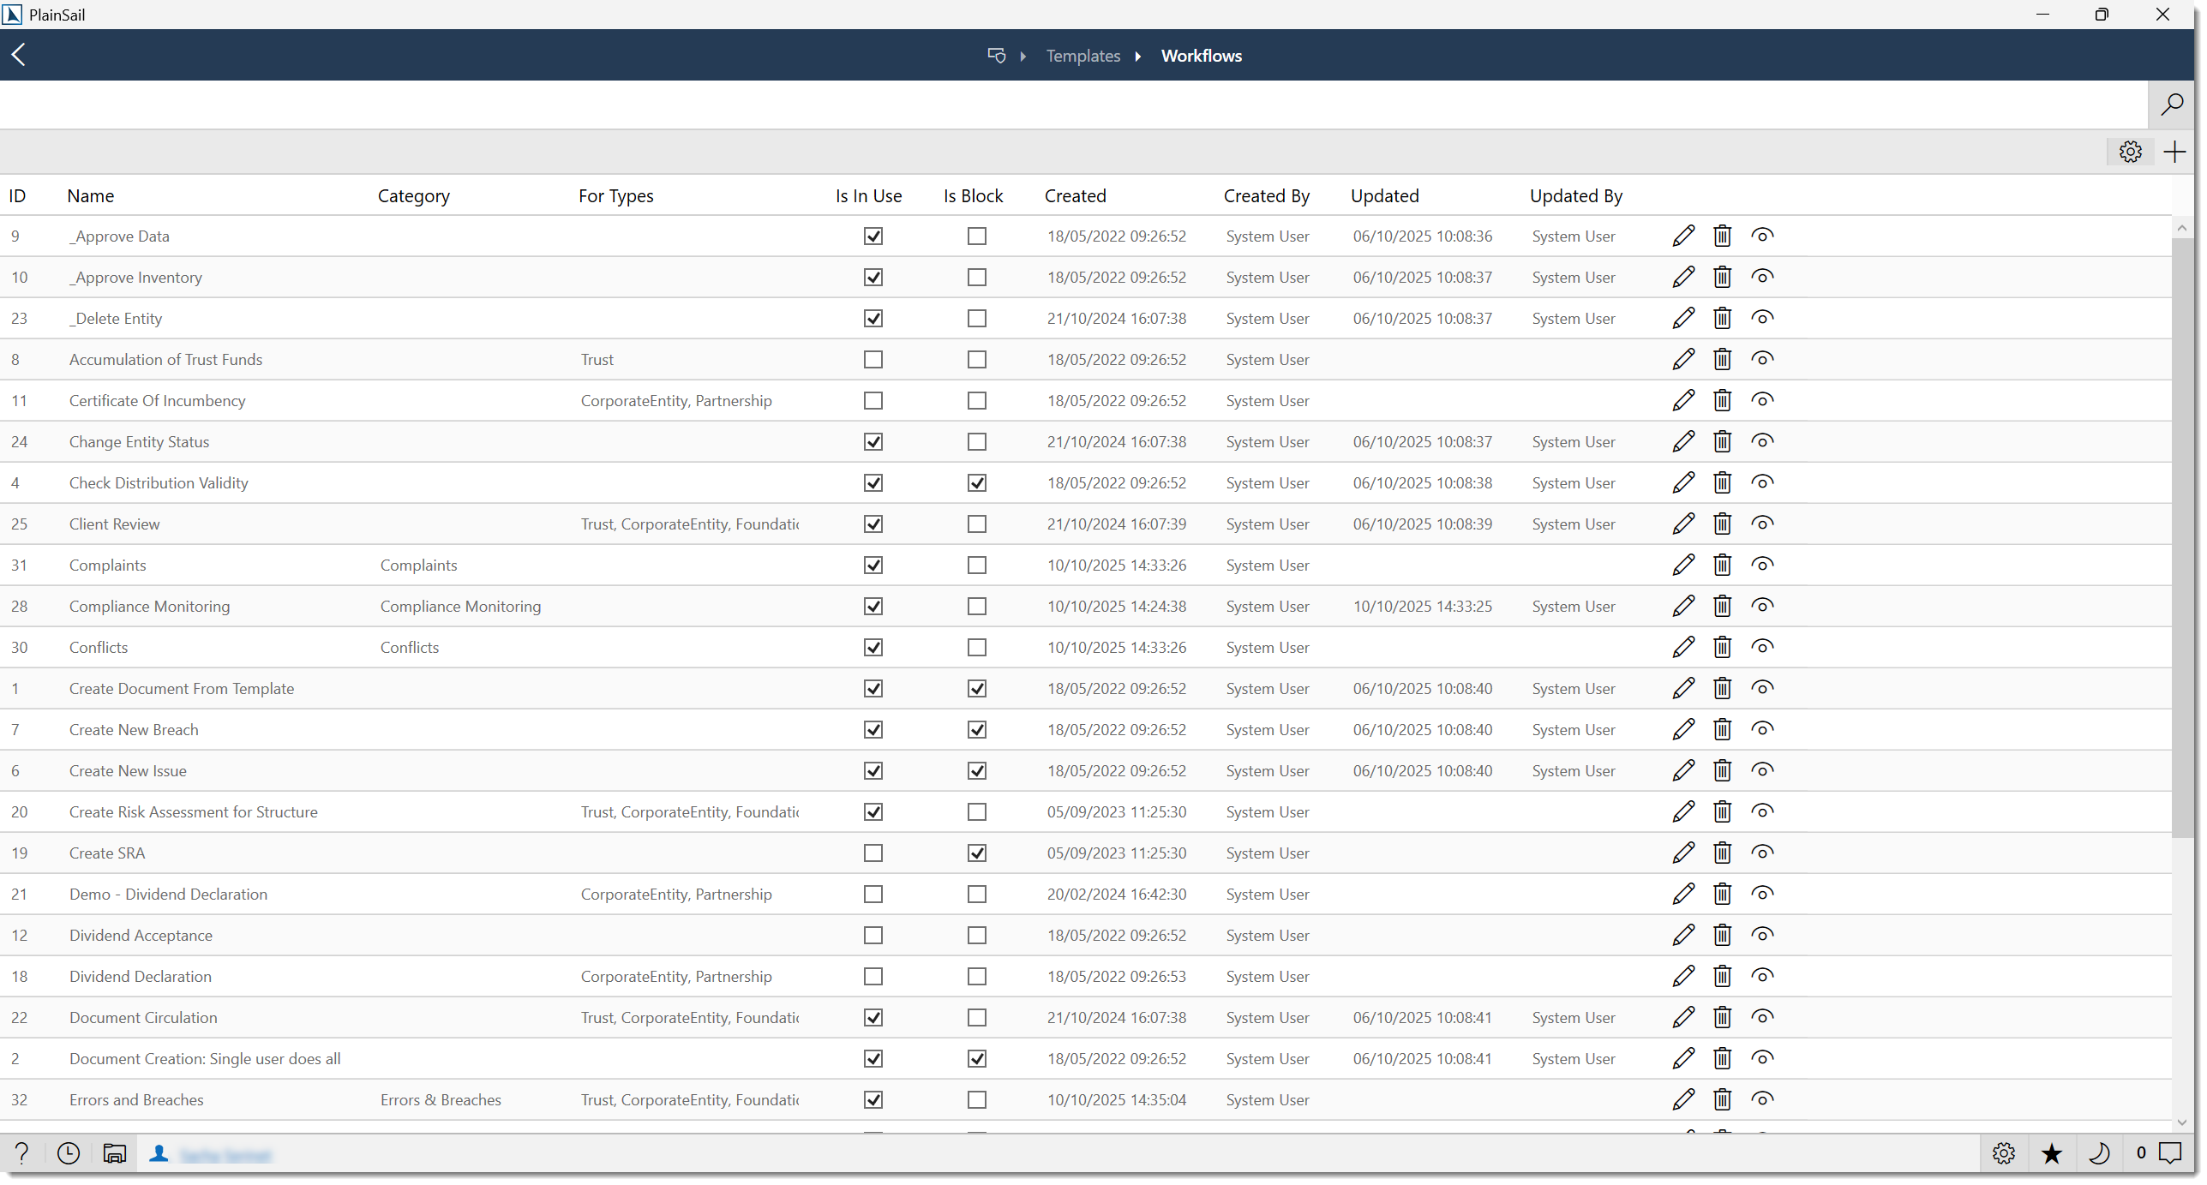Enable Is Block for Change Entity Status

coord(976,441)
